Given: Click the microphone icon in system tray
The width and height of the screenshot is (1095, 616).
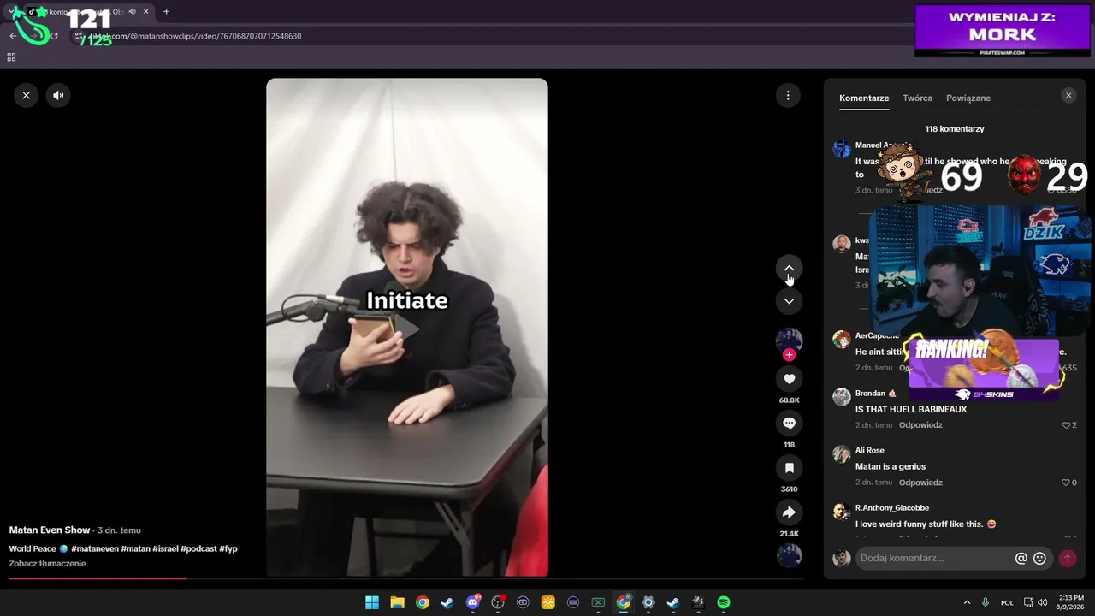Looking at the screenshot, I should coord(985,602).
